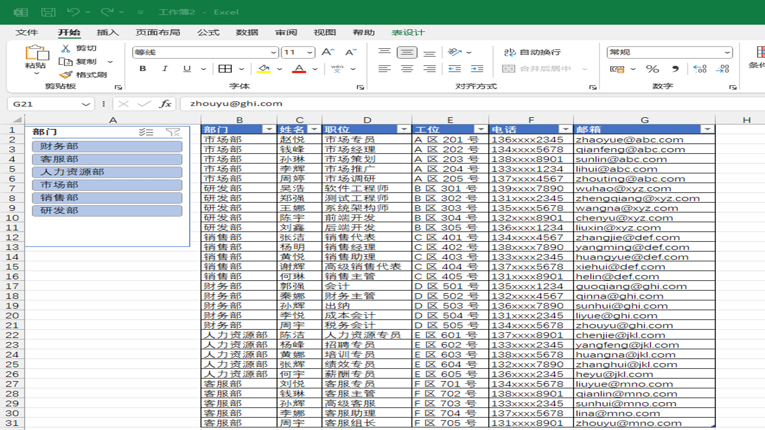Open font settings dialog launcher
Viewport: 765px width, 430px height.
click(x=360, y=87)
